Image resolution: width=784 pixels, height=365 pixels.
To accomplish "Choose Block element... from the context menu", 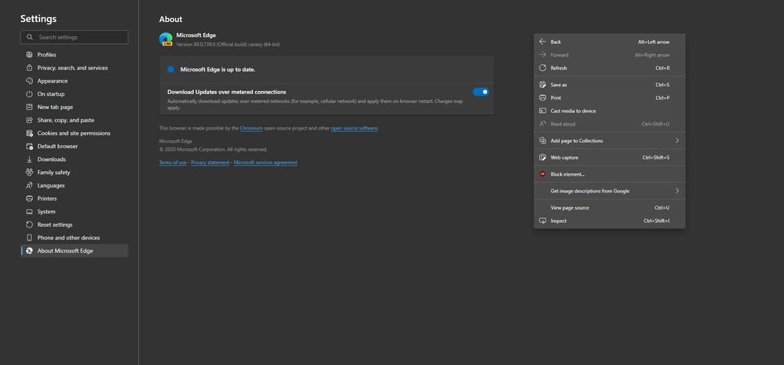I will click(610, 174).
